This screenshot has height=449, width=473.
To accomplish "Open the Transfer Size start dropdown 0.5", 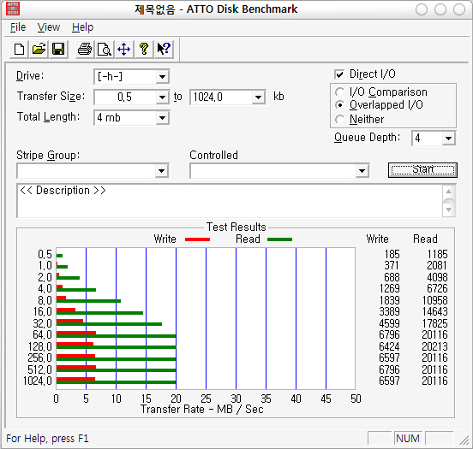I will [162, 97].
